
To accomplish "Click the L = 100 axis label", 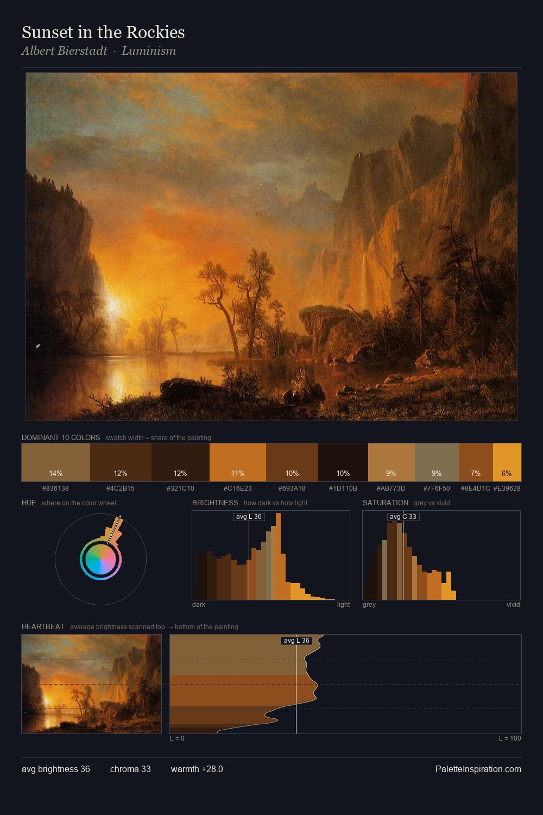I will coord(510,738).
